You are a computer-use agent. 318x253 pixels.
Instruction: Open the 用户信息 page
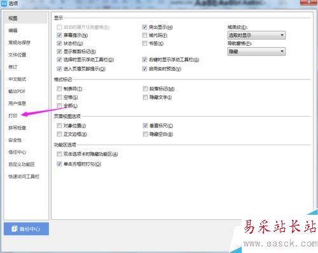click(x=17, y=103)
